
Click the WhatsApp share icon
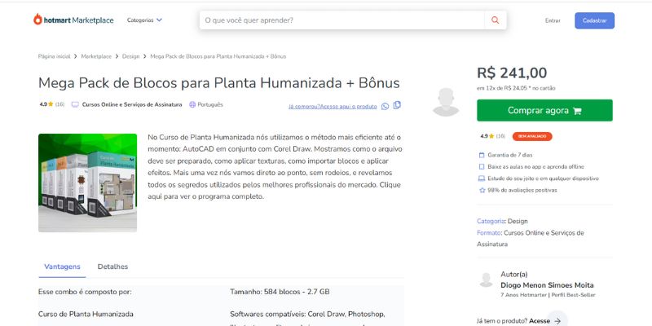385,107
